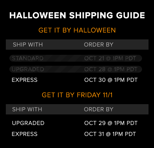Viewport: 154px width, 148px height.
Task: Select Express shipping under Get It By Halloween
Action: (x=25, y=80)
